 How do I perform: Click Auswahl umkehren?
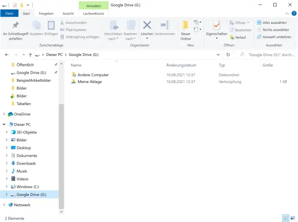pyautogui.click(x=274, y=37)
